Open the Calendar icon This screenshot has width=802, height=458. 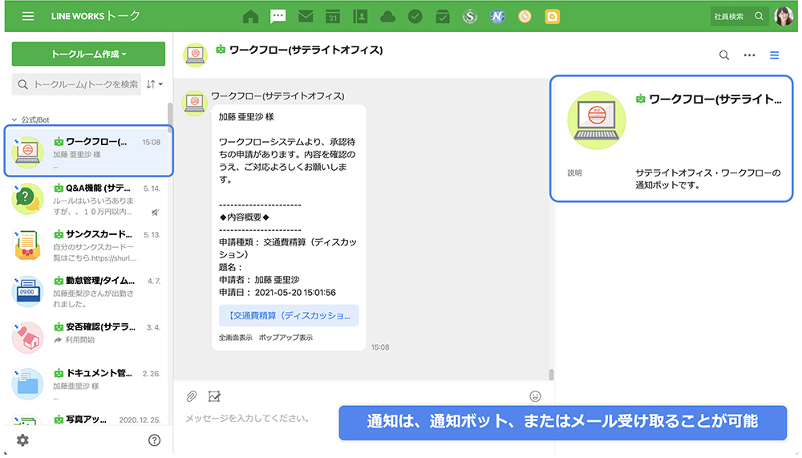pyautogui.click(x=333, y=16)
